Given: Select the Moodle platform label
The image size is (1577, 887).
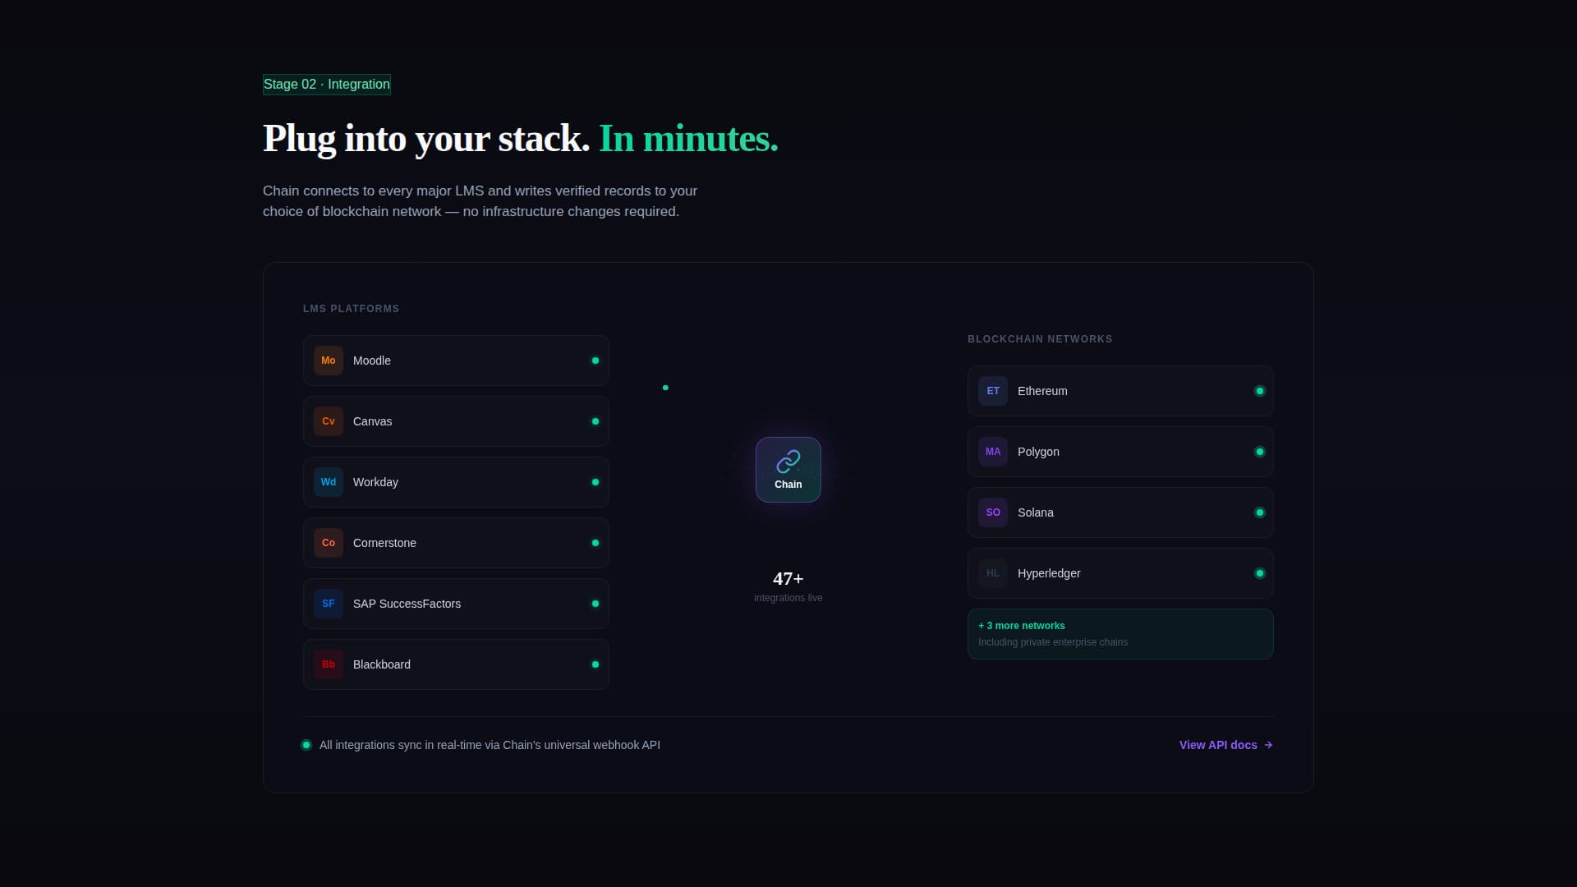Looking at the screenshot, I should click(372, 361).
